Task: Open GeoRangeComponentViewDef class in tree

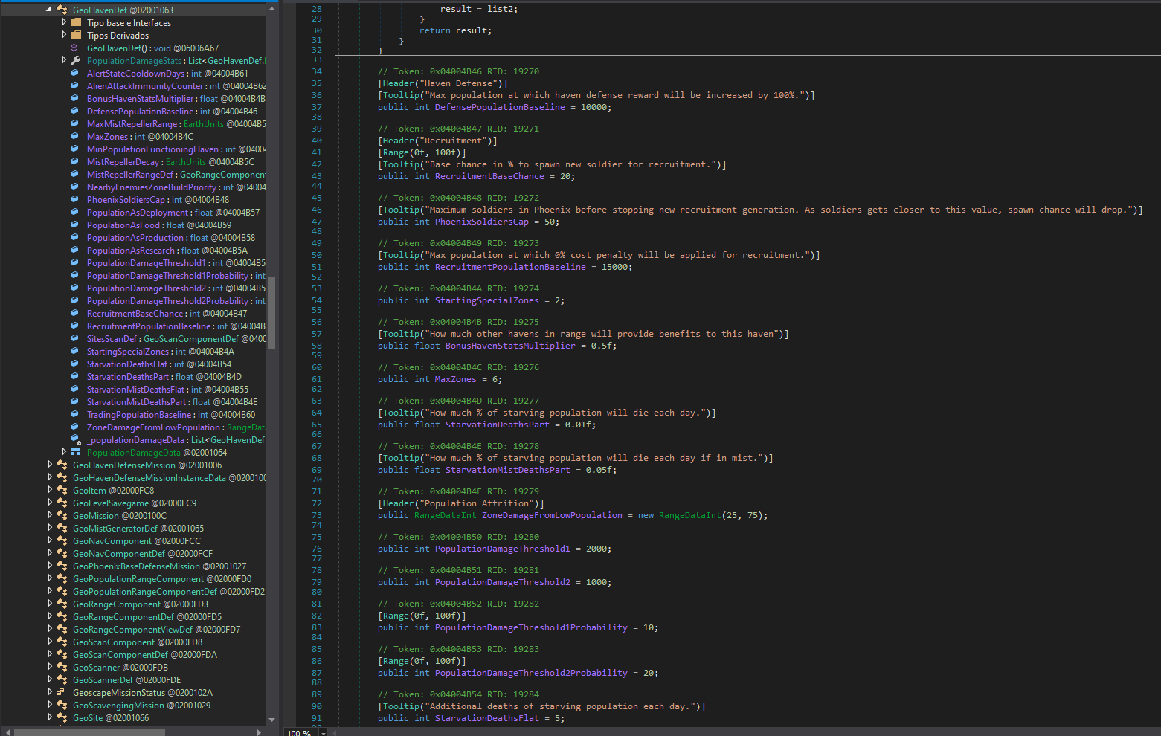Action: [156, 629]
